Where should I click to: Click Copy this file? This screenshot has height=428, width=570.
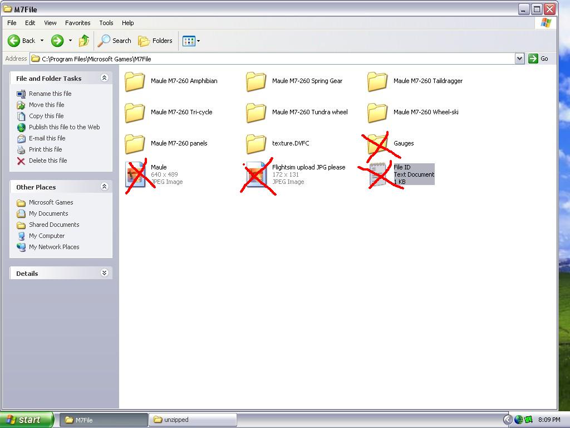pos(46,116)
